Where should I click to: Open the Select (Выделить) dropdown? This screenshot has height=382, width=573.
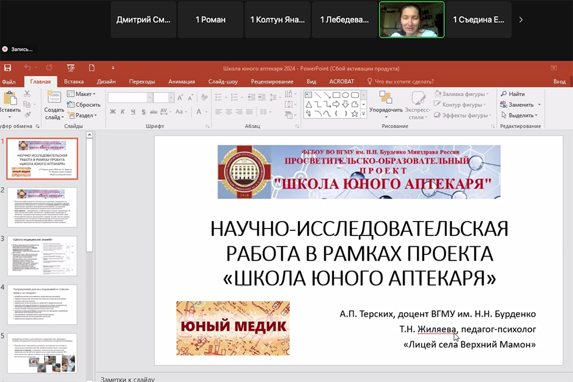520,115
